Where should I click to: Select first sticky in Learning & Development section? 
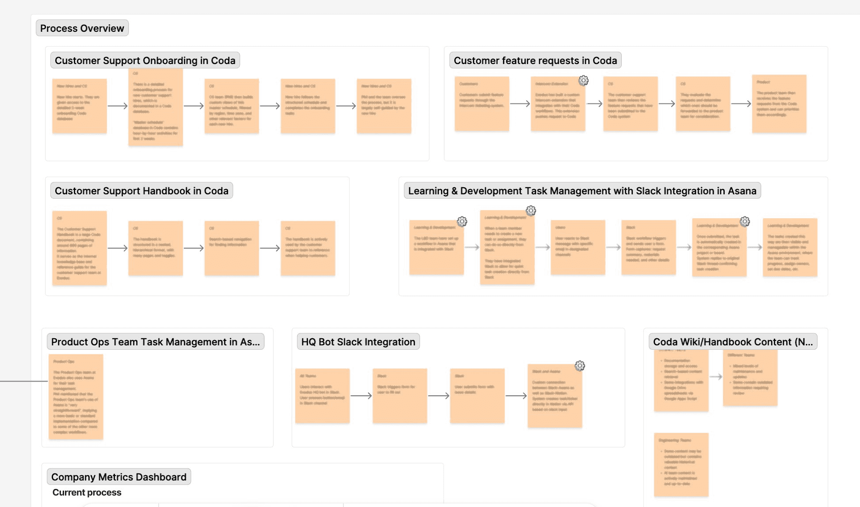437,247
